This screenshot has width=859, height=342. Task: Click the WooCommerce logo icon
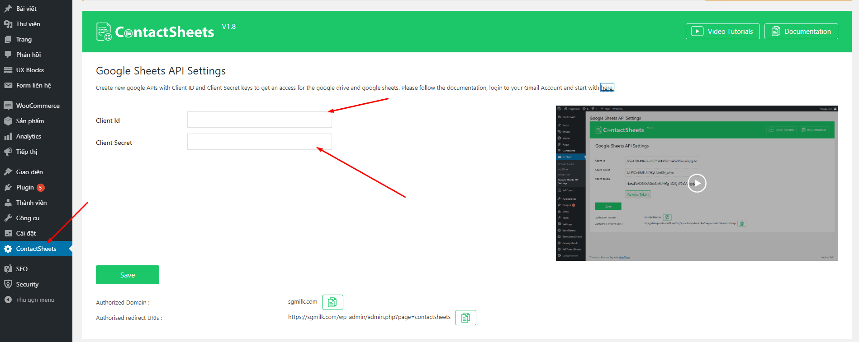pos(8,106)
